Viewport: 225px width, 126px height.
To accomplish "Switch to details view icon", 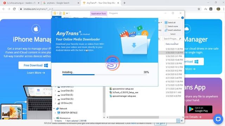I will pyautogui.click(x=178, y=121).
